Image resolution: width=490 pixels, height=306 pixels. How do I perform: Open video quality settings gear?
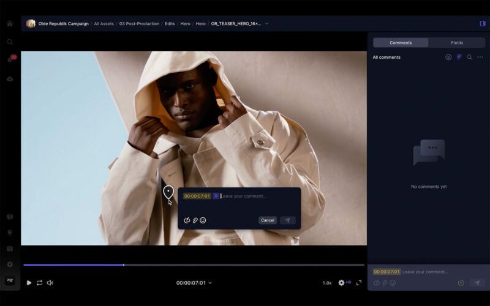click(342, 283)
